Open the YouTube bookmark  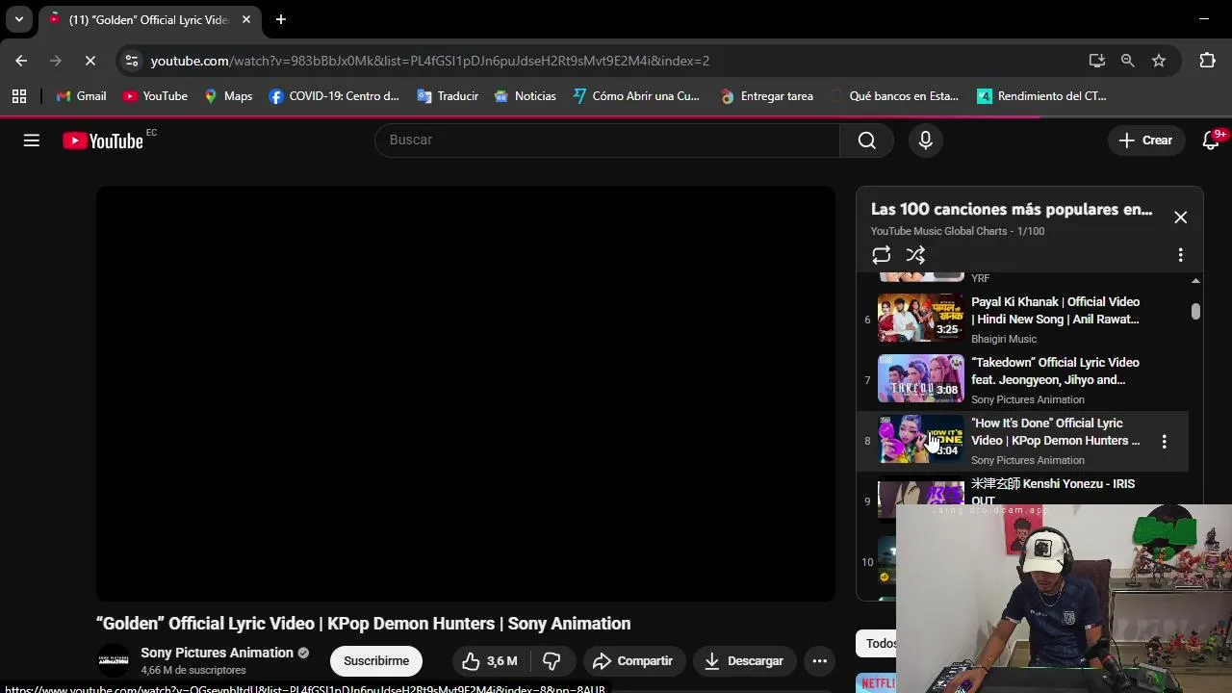click(x=155, y=96)
